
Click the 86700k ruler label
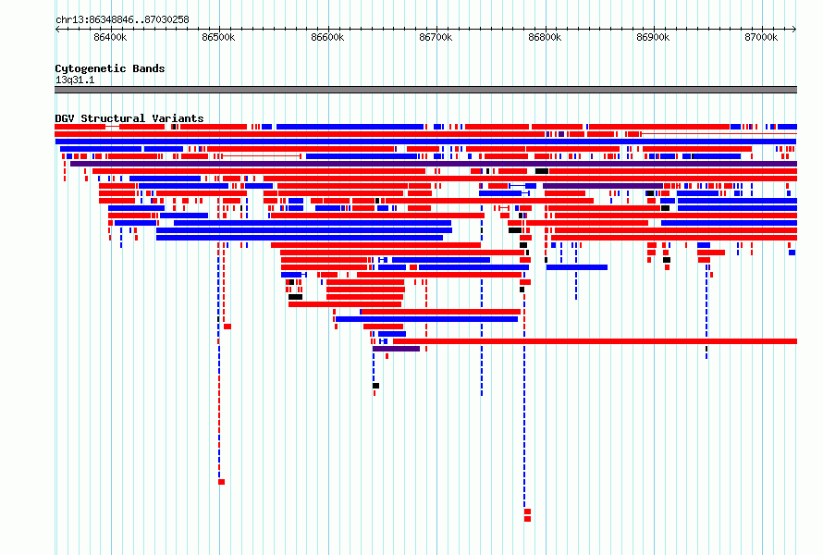tap(436, 37)
